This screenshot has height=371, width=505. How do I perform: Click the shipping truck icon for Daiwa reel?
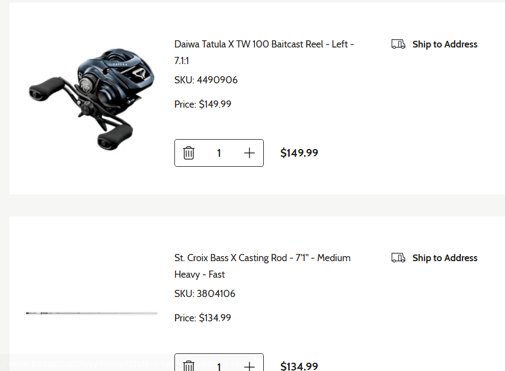(398, 44)
